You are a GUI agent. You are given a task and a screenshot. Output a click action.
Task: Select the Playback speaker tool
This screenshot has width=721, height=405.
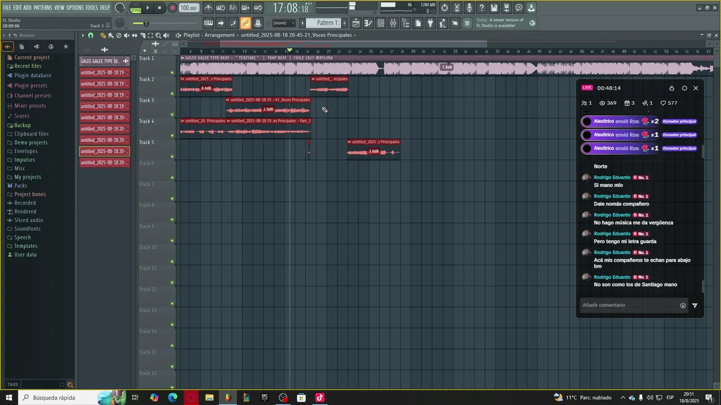click(166, 35)
